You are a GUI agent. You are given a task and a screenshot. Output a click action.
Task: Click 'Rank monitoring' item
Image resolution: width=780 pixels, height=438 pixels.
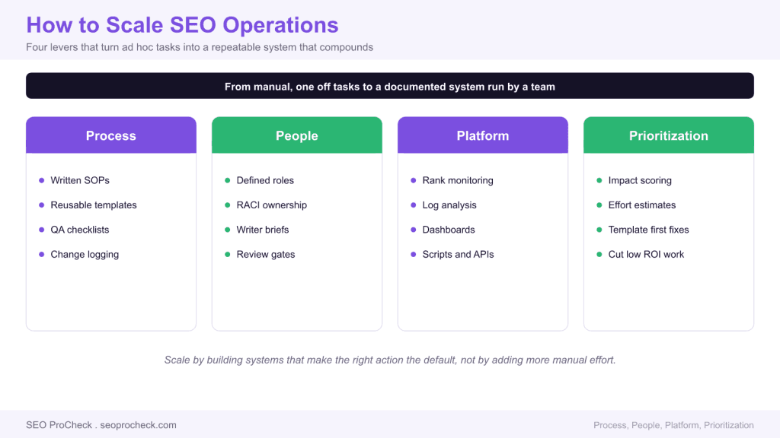pyautogui.click(x=458, y=180)
